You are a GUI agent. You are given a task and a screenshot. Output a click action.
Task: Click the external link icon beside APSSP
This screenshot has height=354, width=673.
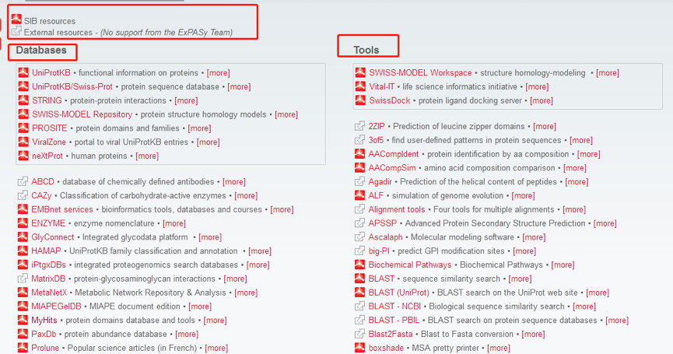359,223
